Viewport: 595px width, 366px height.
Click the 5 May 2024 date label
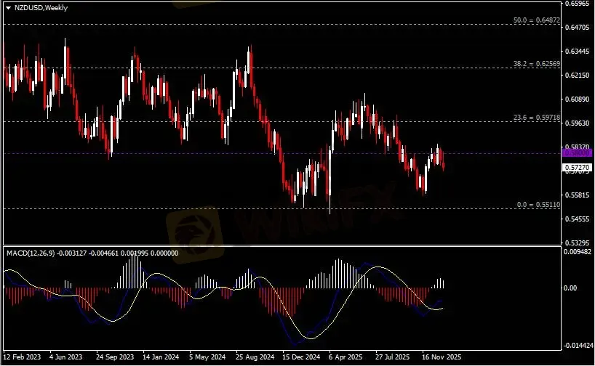pyautogui.click(x=209, y=358)
